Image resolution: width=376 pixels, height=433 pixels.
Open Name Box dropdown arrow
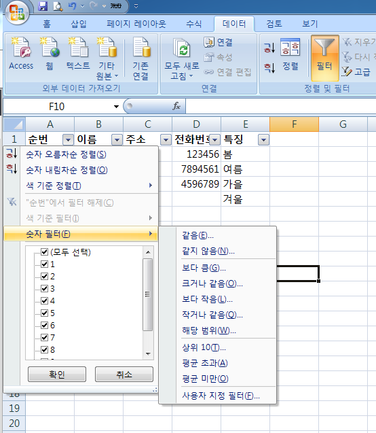click(116, 107)
